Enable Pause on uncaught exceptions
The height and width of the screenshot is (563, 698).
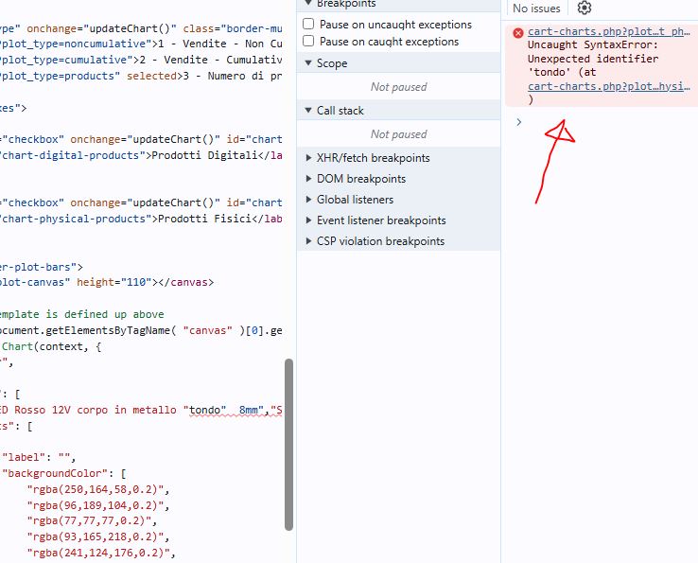308,25
